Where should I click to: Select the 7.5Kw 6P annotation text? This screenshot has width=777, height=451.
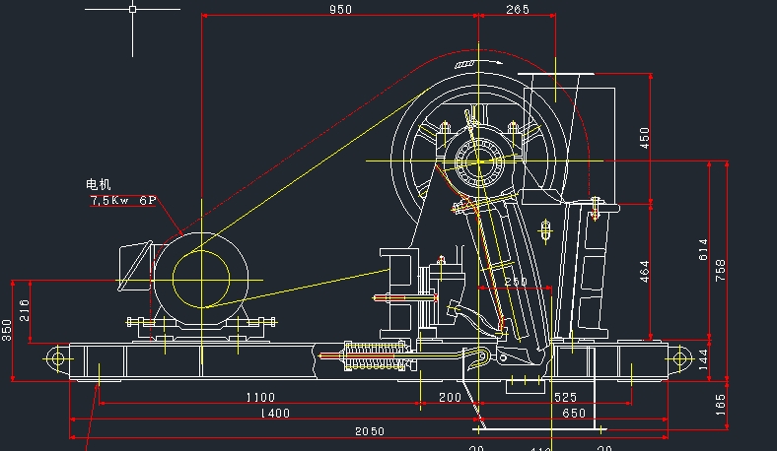click(x=123, y=201)
